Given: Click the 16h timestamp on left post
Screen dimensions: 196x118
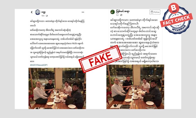Looking at the screenshot, I should [43, 16].
